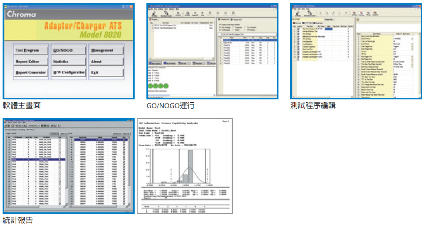Open Help menu in GO/NOGO window
Image resolution: width=426 pixels, height=226 pixels.
[177, 9]
